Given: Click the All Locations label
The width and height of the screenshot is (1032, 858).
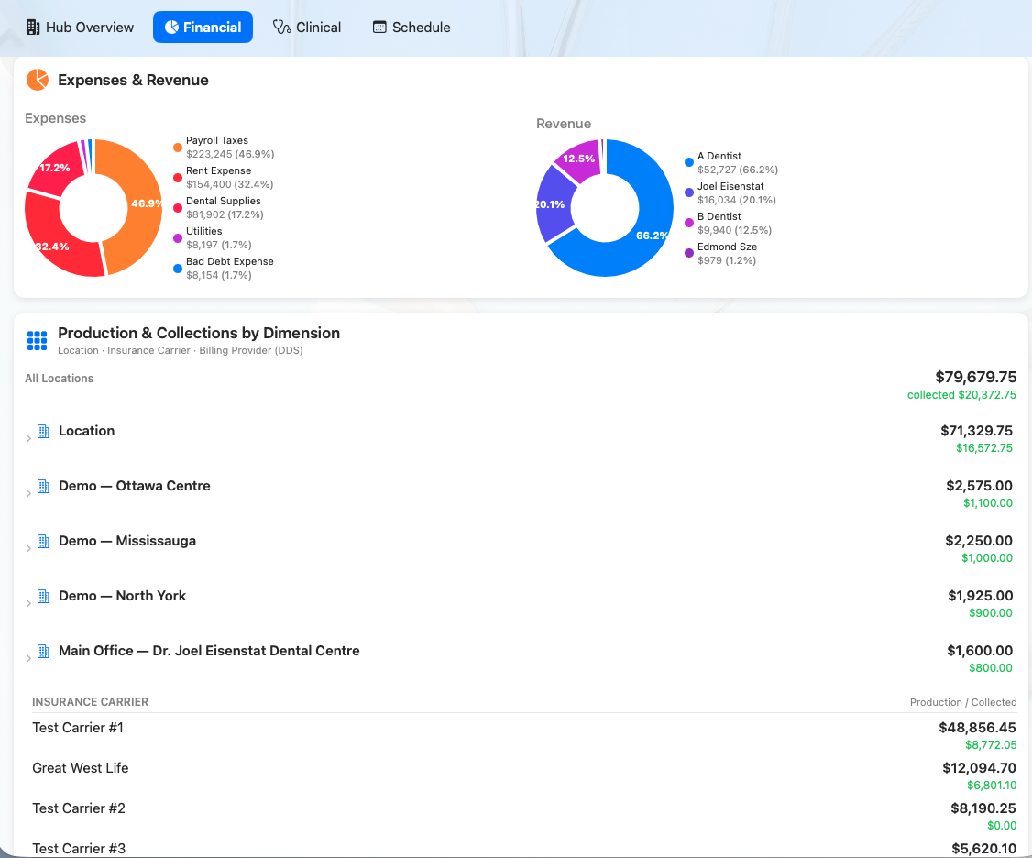Looking at the screenshot, I should [60, 378].
